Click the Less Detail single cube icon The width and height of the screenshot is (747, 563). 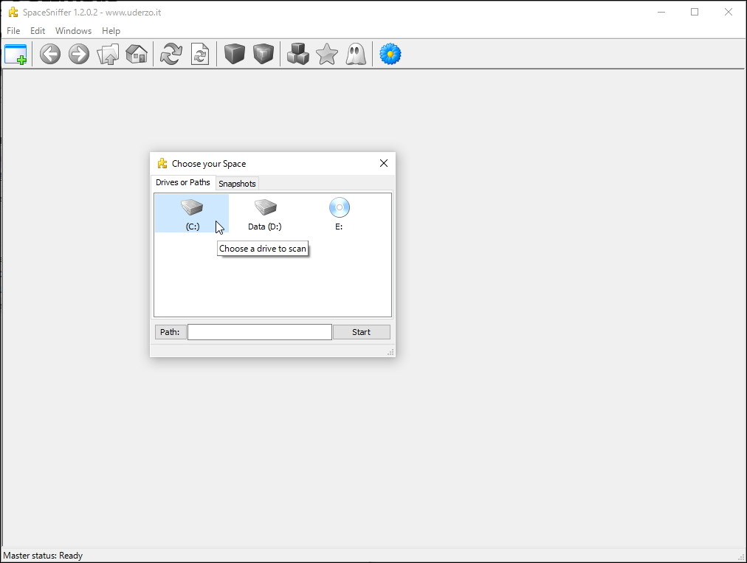(235, 54)
